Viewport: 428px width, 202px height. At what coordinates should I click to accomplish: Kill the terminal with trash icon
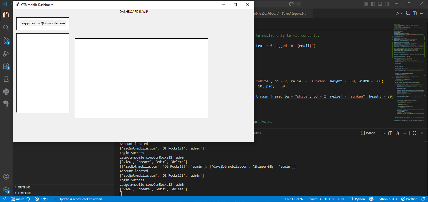pyautogui.click(x=397, y=133)
